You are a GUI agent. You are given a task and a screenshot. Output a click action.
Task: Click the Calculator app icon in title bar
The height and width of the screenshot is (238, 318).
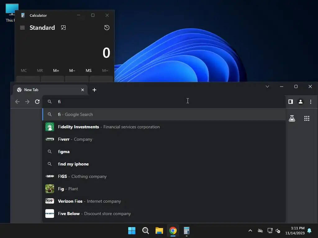[x=23, y=15]
